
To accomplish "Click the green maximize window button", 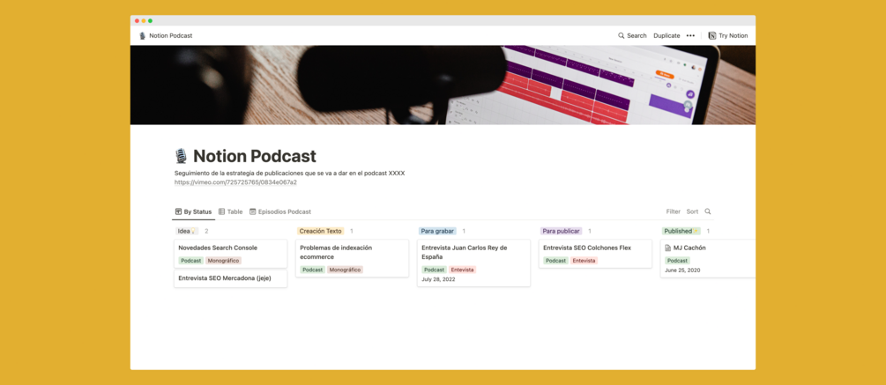I will [150, 21].
